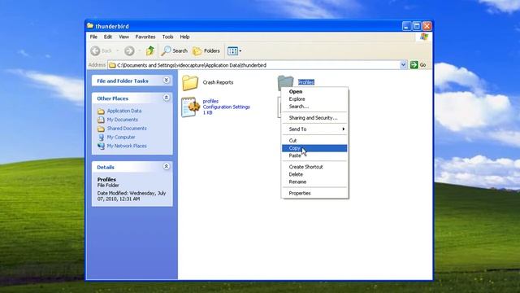Click the green Go button

418,65
